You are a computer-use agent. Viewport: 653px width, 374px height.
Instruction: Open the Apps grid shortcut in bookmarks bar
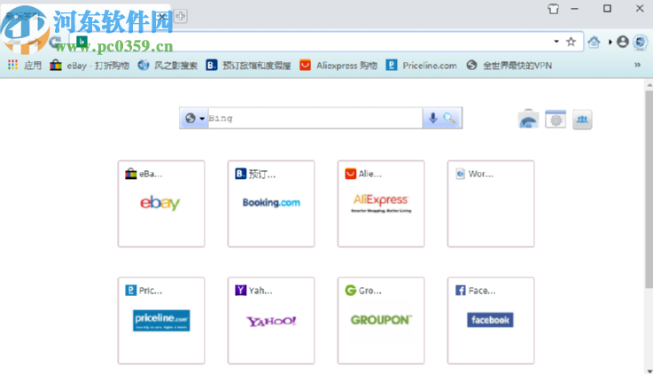[24, 66]
